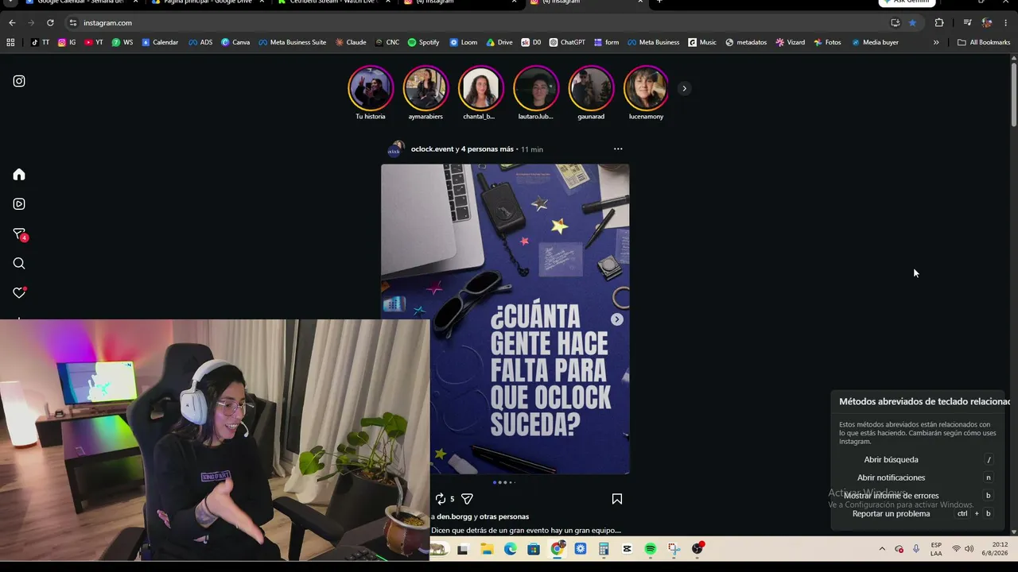Go to next carousel image of the post

point(616,319)
